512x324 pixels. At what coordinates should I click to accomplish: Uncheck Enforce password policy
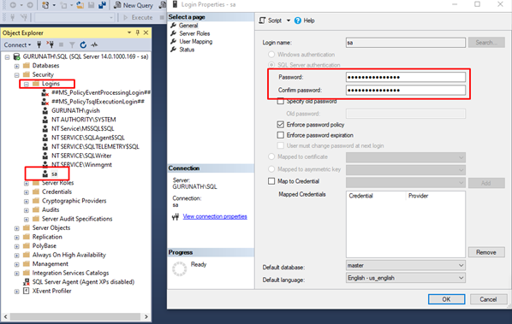281,125
